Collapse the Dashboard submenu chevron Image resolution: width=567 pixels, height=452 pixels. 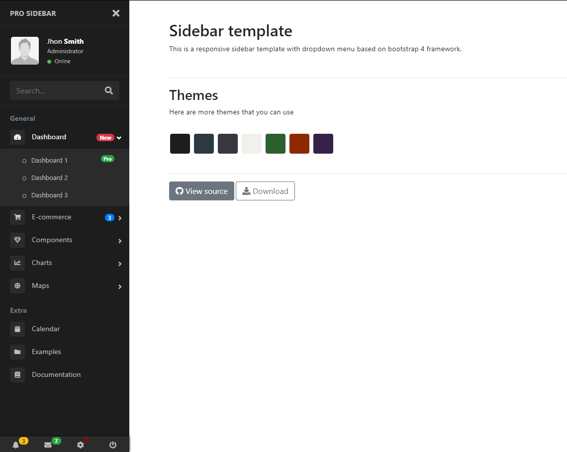coord(119,137)
